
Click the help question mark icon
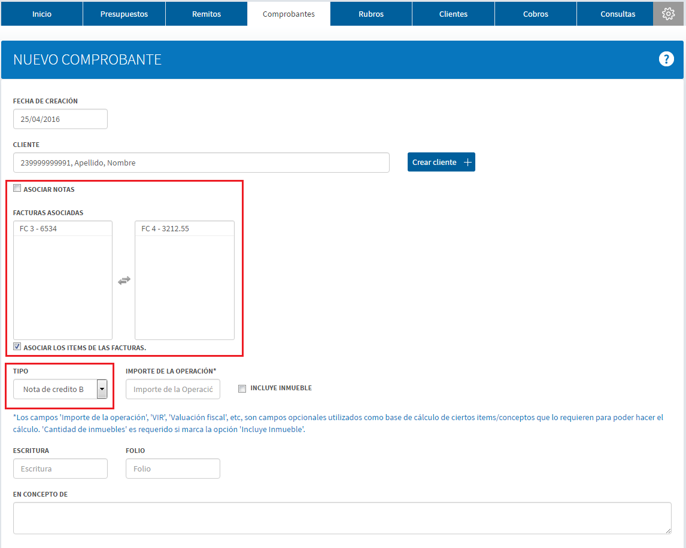coord(666,59)
